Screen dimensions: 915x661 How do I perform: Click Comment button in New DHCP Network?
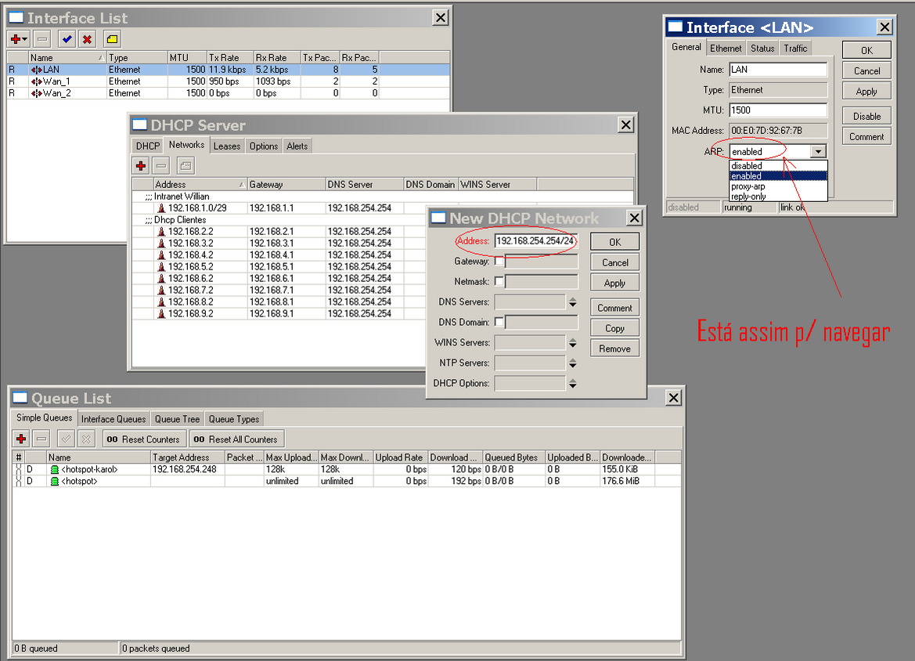tap(614, 308)
